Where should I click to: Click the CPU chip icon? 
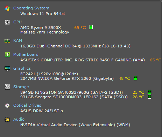[x=7, y=22]
